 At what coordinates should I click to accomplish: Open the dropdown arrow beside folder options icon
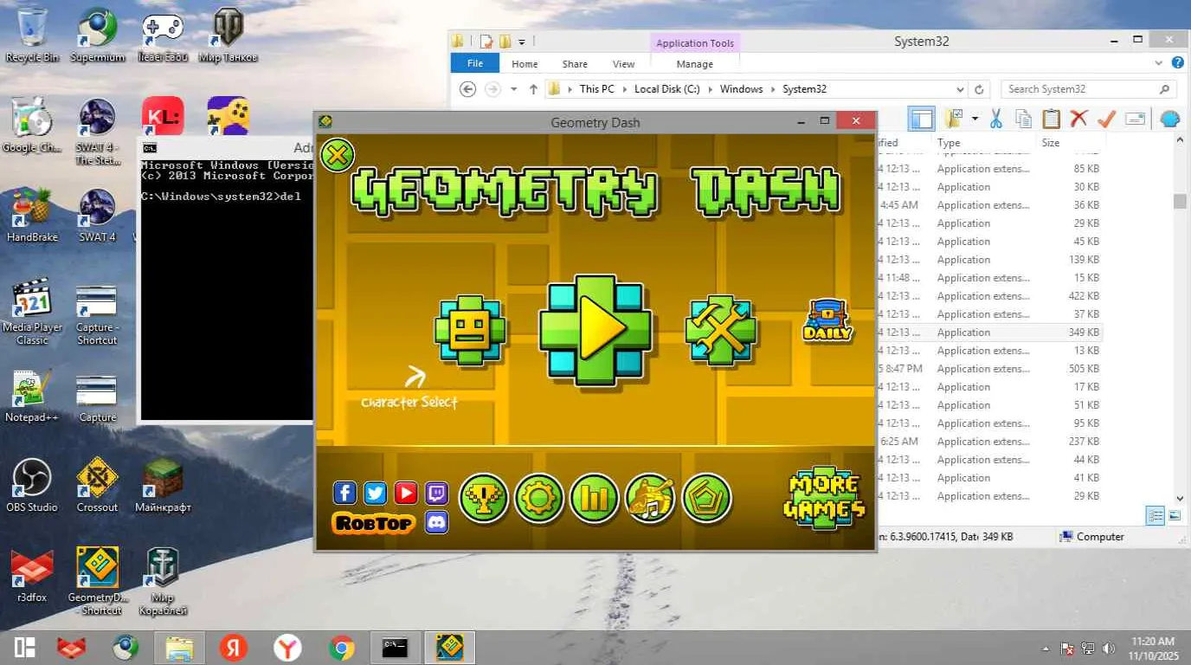click(975, 119)
